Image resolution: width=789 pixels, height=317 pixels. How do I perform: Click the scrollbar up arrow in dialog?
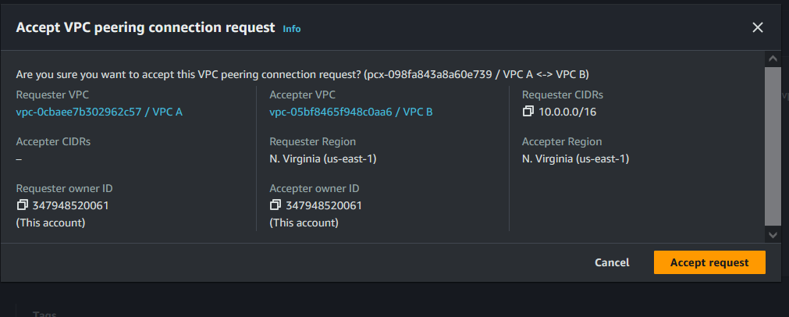773,59
